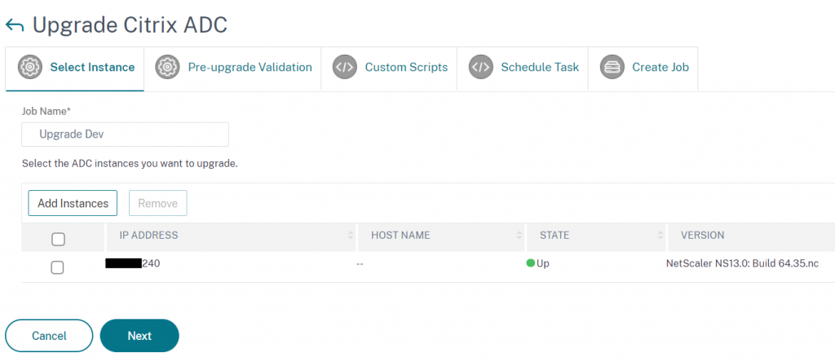
Task: Click the -- host name cell
Action: point(360,263)
